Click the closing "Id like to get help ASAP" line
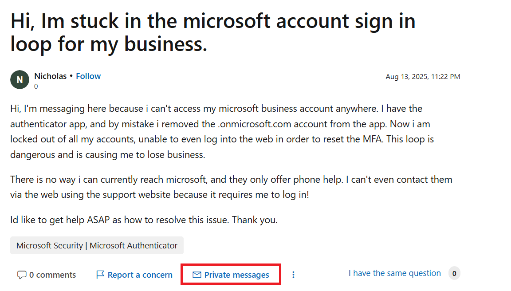The height and width of the screenshot is (291, 511). click(144, 220)
